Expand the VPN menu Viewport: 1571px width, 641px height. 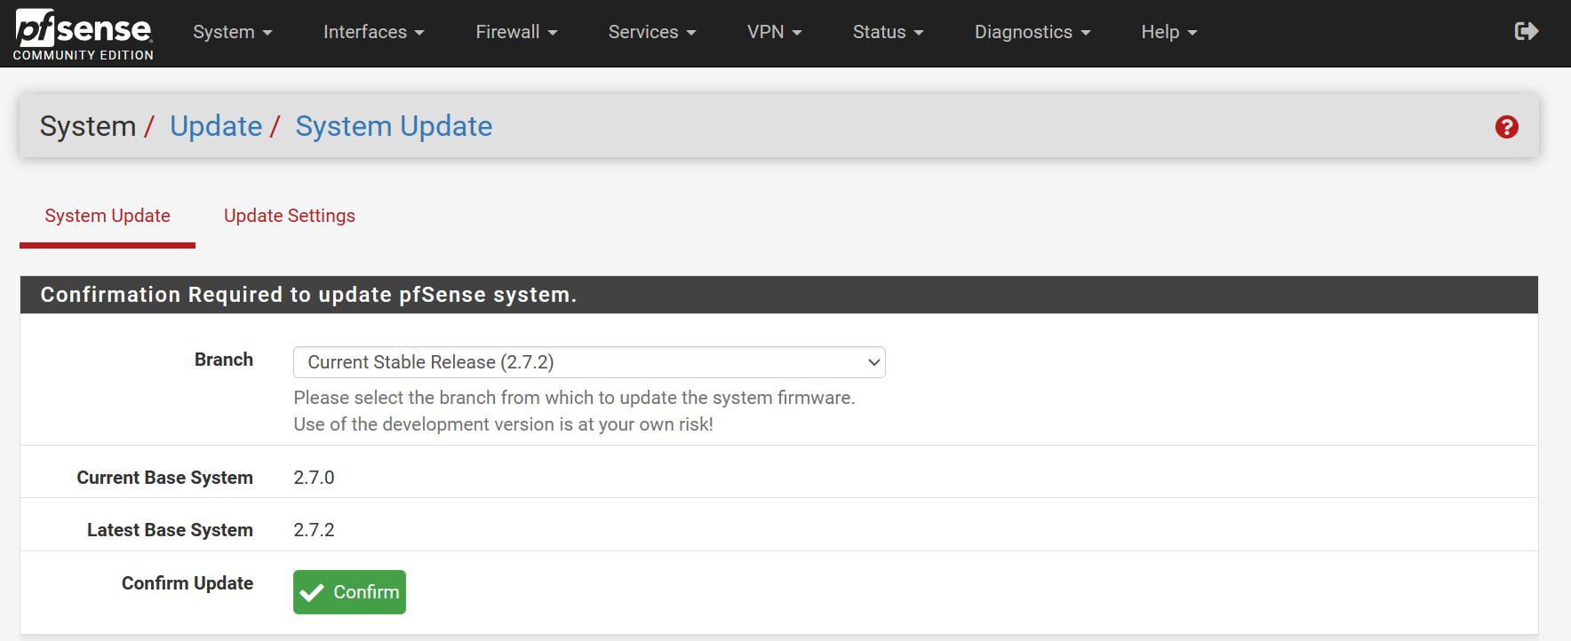775,32
